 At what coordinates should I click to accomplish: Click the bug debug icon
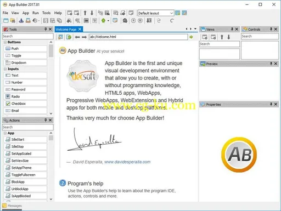click(125, 21)
